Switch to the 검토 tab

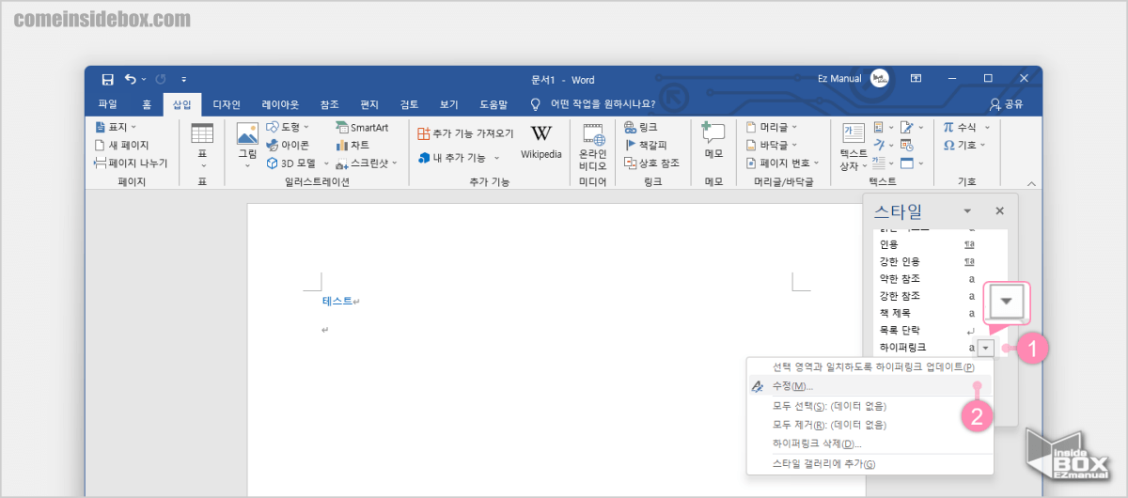(409, 104)
